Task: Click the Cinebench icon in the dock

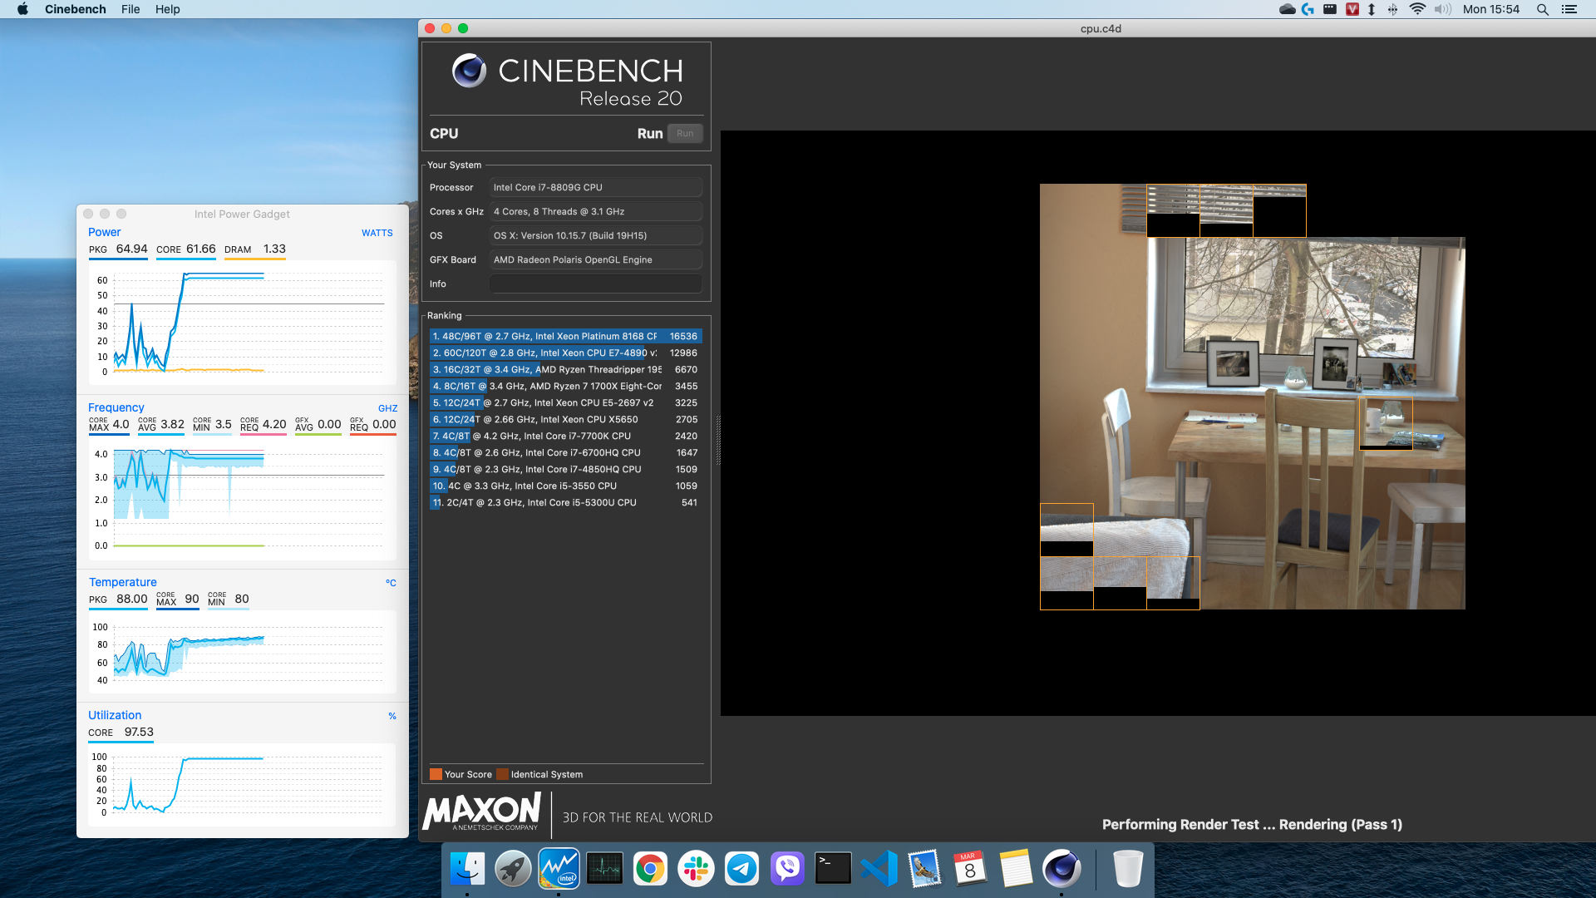Action: [1062, 869]
